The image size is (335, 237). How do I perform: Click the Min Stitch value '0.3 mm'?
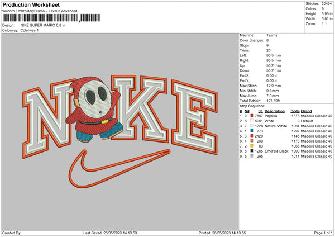[273, 91]
